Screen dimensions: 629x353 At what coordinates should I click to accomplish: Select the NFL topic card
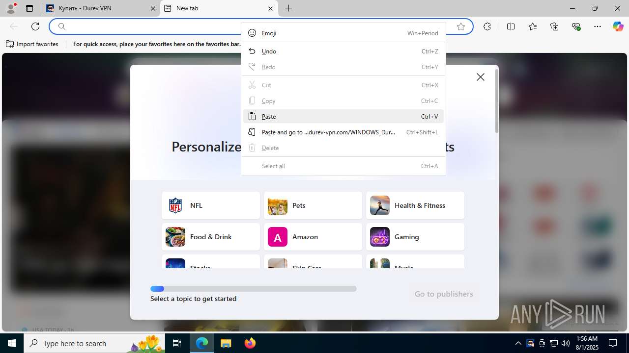click(211, 205)
